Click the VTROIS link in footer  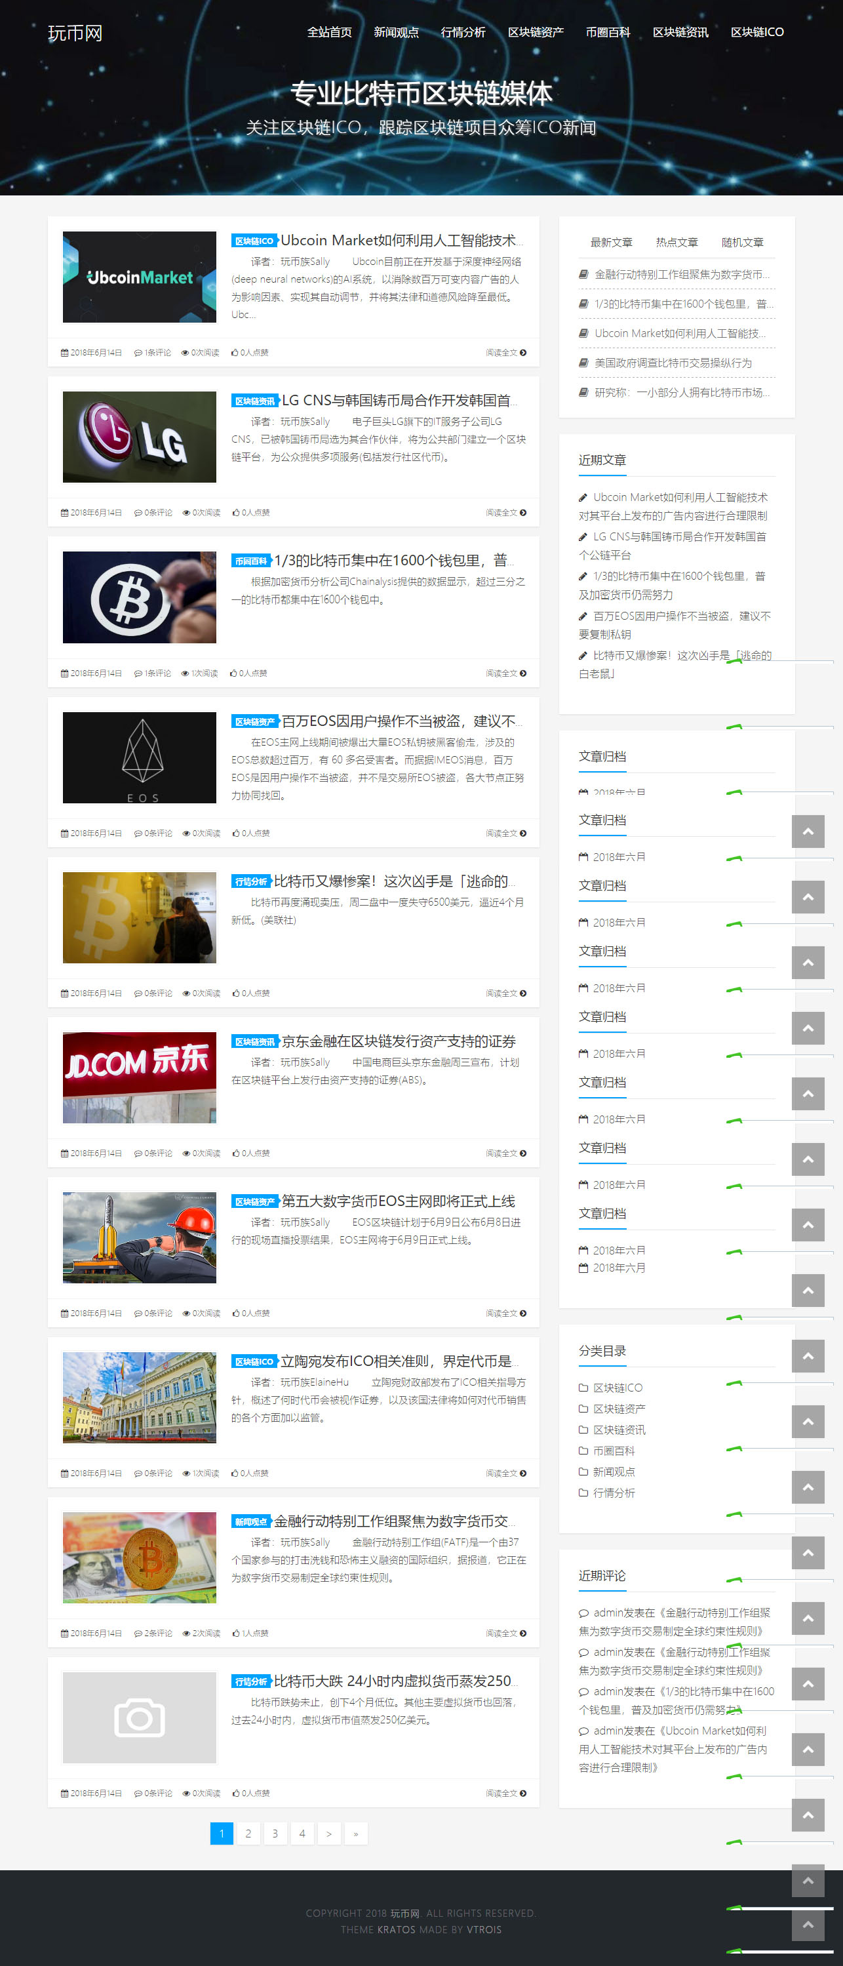pyautogui.click(x=484, y=1929)
